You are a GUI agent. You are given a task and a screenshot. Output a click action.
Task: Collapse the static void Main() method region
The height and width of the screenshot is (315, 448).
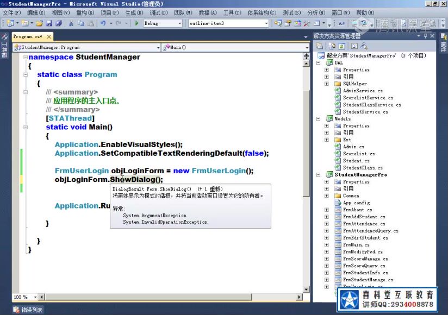(x=26, y=127)
